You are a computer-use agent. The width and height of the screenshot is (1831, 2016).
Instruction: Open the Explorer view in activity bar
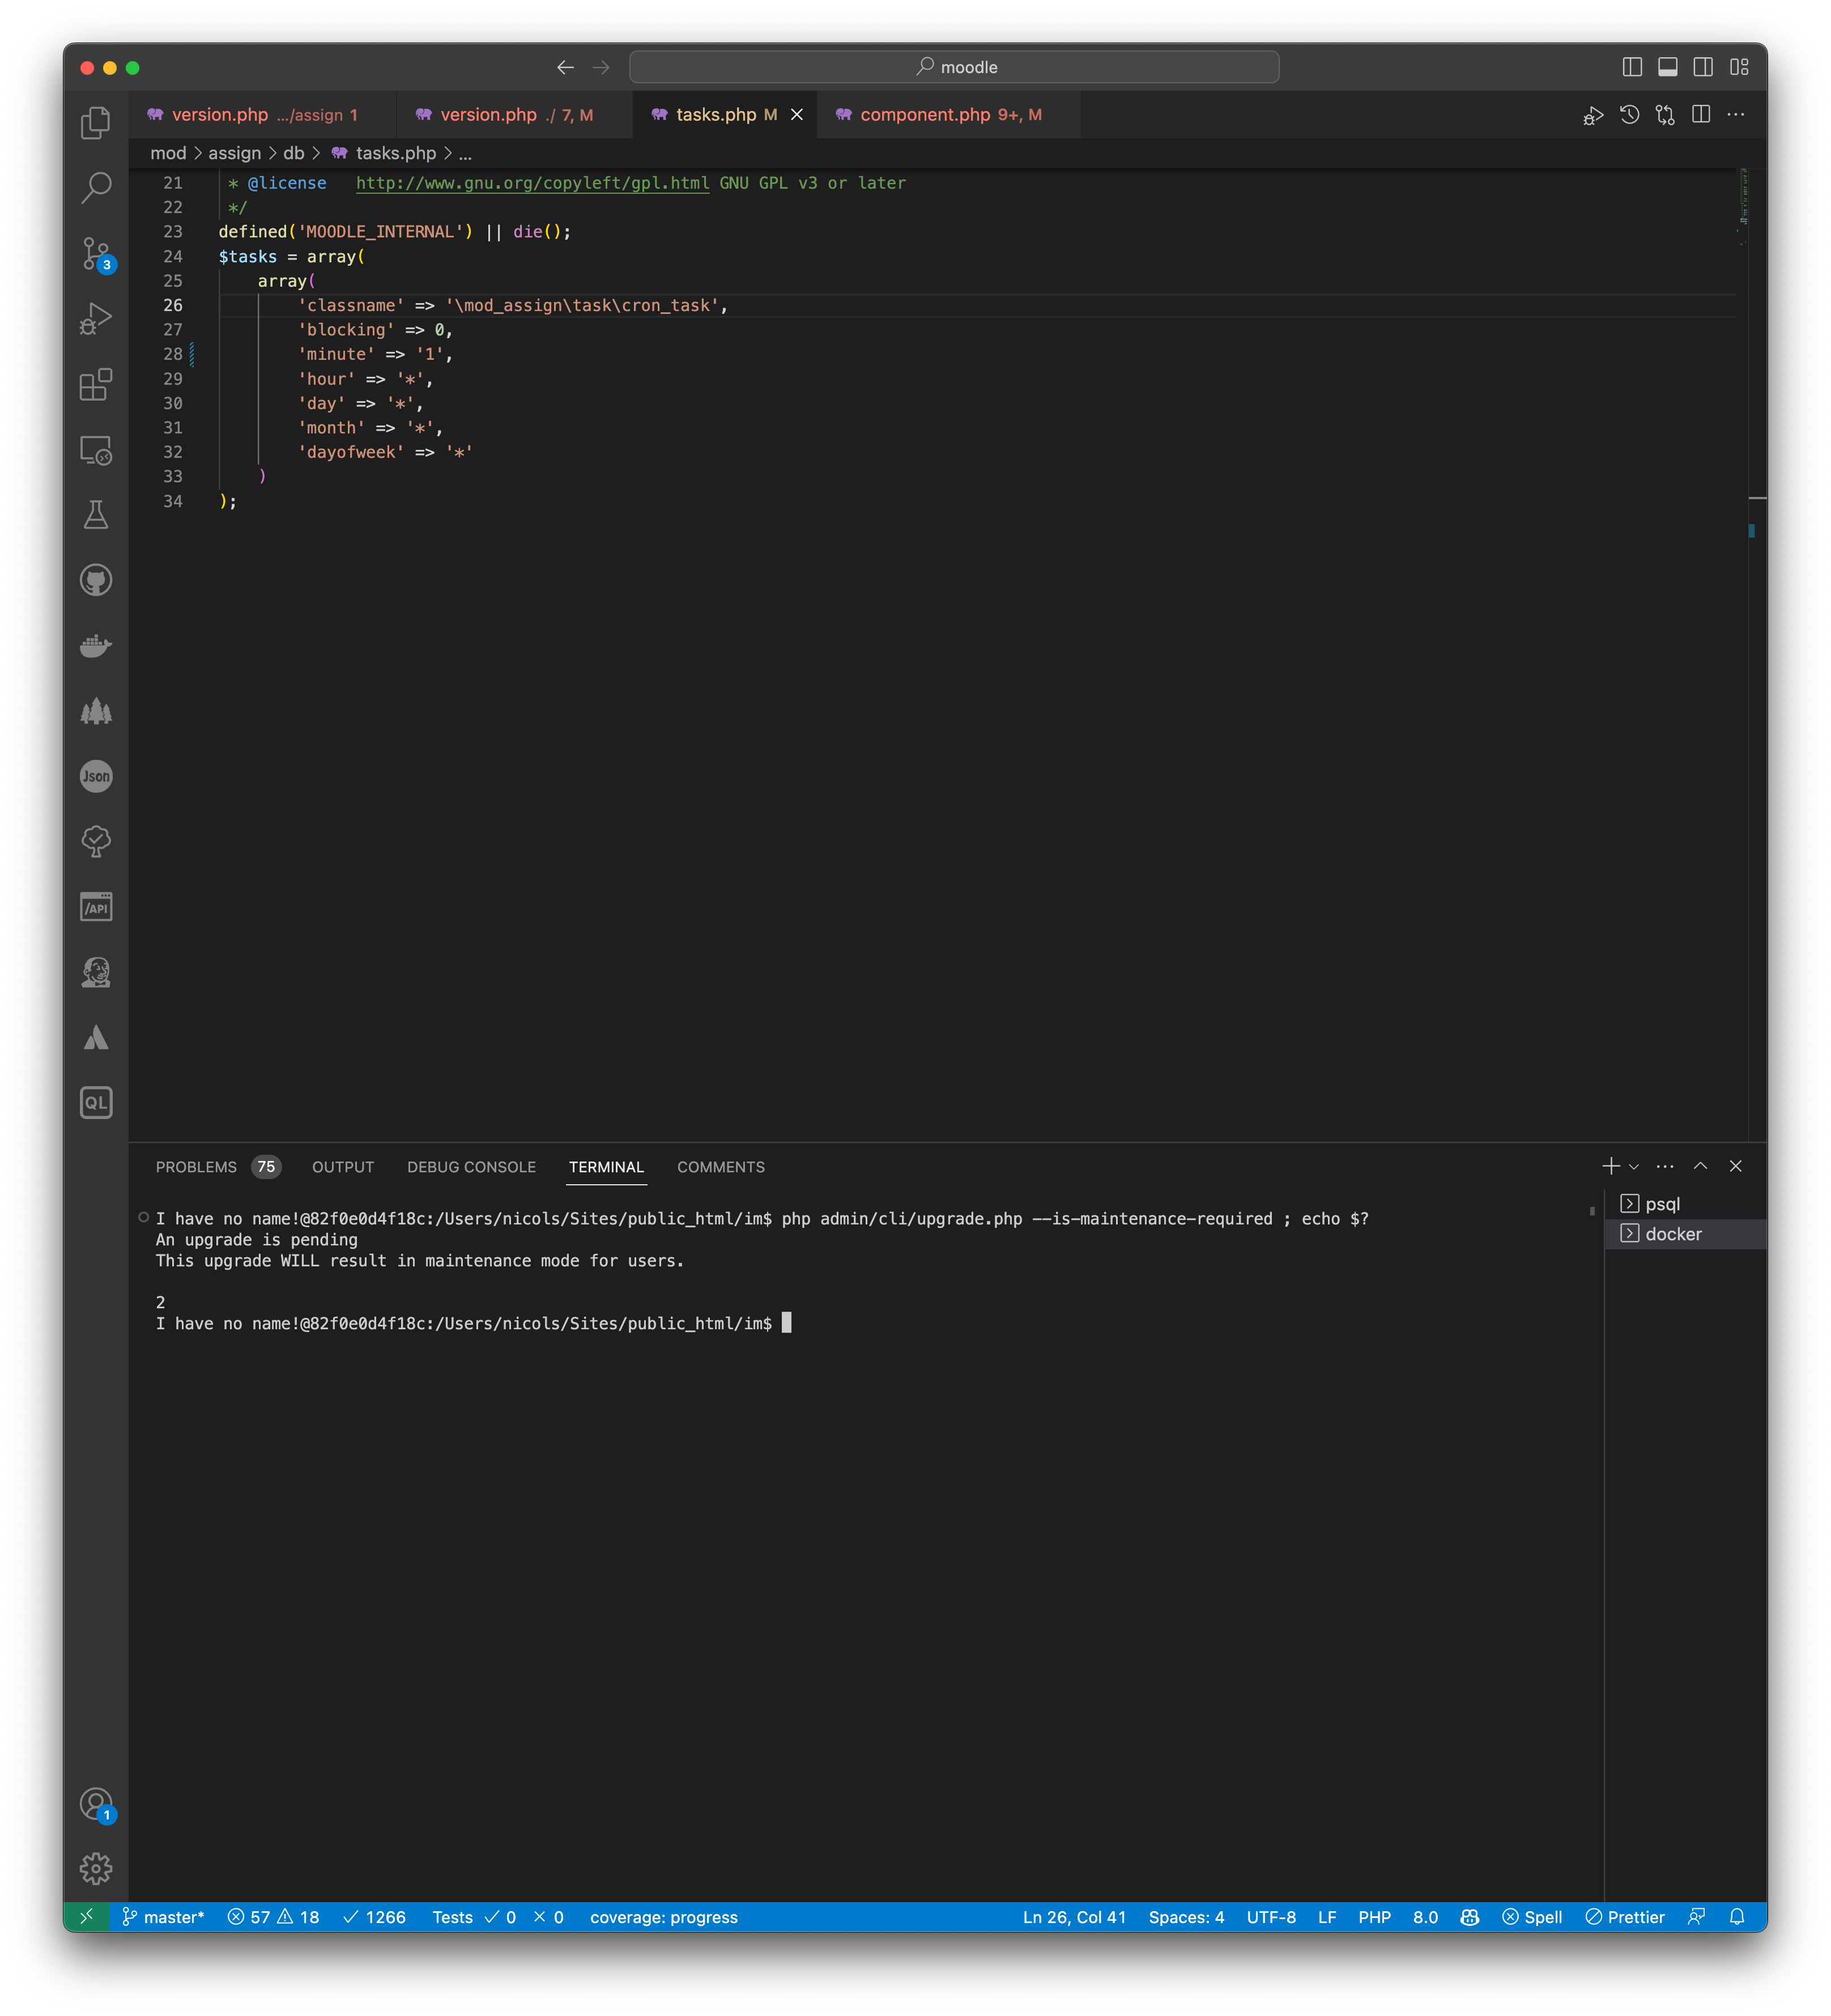click(x=96, y=122)
